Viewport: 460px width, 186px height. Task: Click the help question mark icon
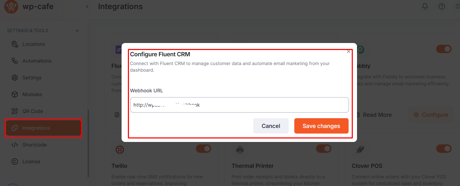tap(442, 6)
